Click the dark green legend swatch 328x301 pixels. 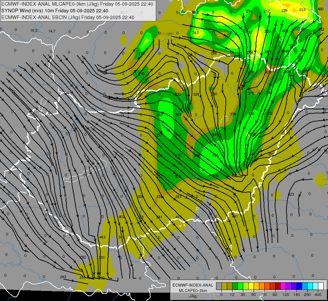pyautogui.click(x=235, y=286)
